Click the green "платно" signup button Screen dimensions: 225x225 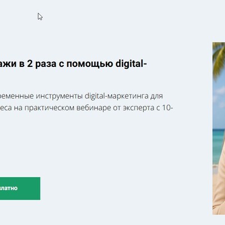(20, 188)
